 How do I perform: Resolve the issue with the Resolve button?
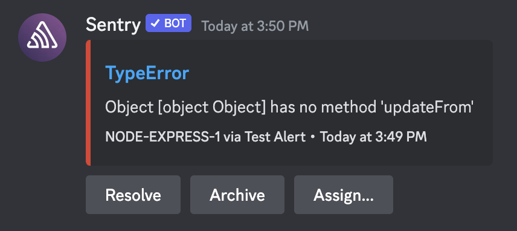tap(133, 195)
